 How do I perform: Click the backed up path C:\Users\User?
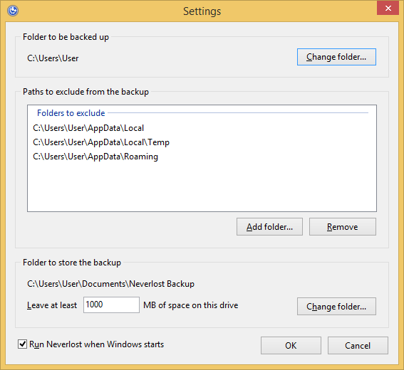point(53,58)
